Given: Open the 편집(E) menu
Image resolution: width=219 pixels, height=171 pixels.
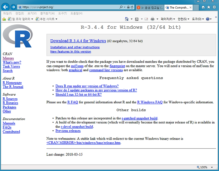Looking at the screenshot, I should click(x=19, y=13).
